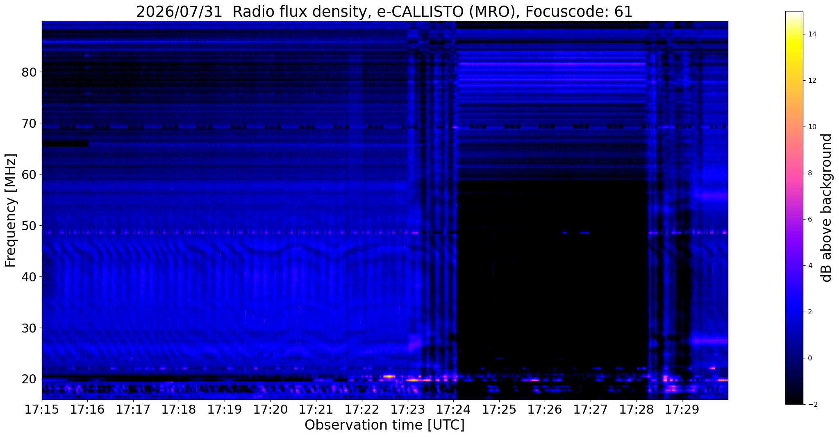Click the 17:27 time tick label
The height and width of the screenshot is (437, 839).
pyautogui.click(x=591, y=410)
